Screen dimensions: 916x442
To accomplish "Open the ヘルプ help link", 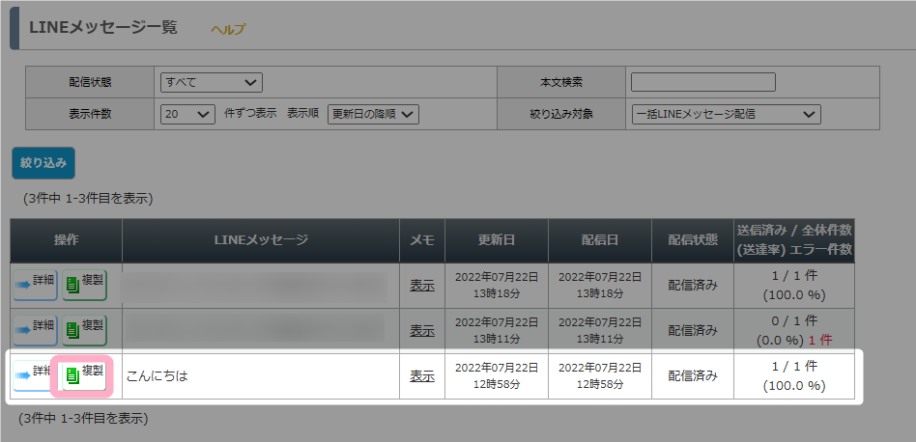I will 228,29.
